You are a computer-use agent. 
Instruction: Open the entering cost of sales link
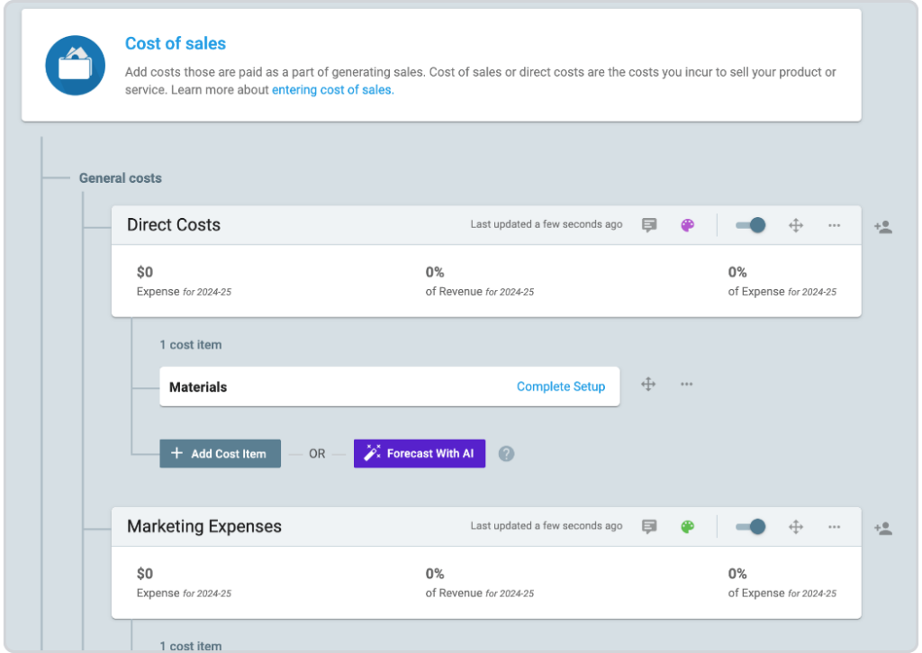tap(331, 89)
